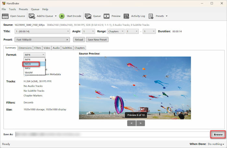Switch to the Chapters tab
227x148 pixels.
79,48
